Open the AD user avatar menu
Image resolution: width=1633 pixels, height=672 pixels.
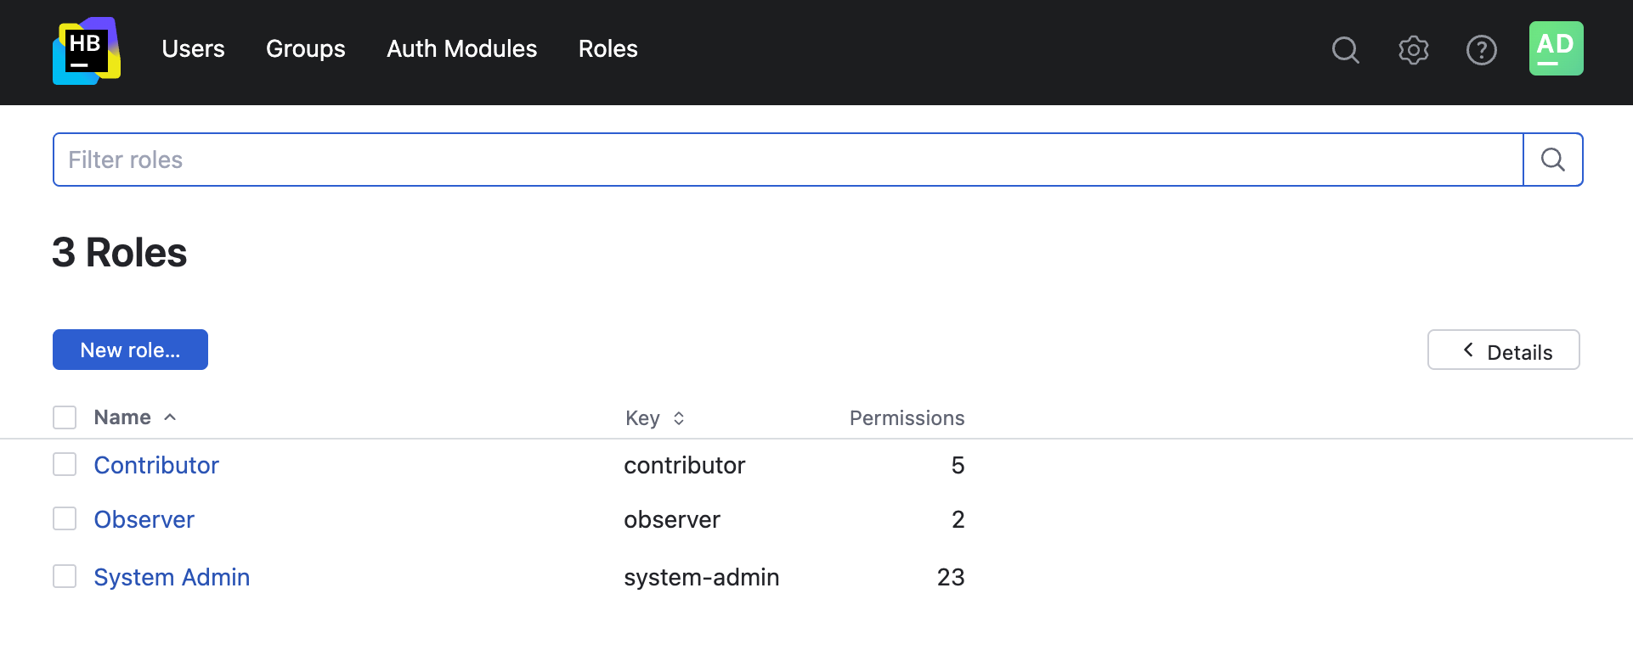[x=1556, y=48]
